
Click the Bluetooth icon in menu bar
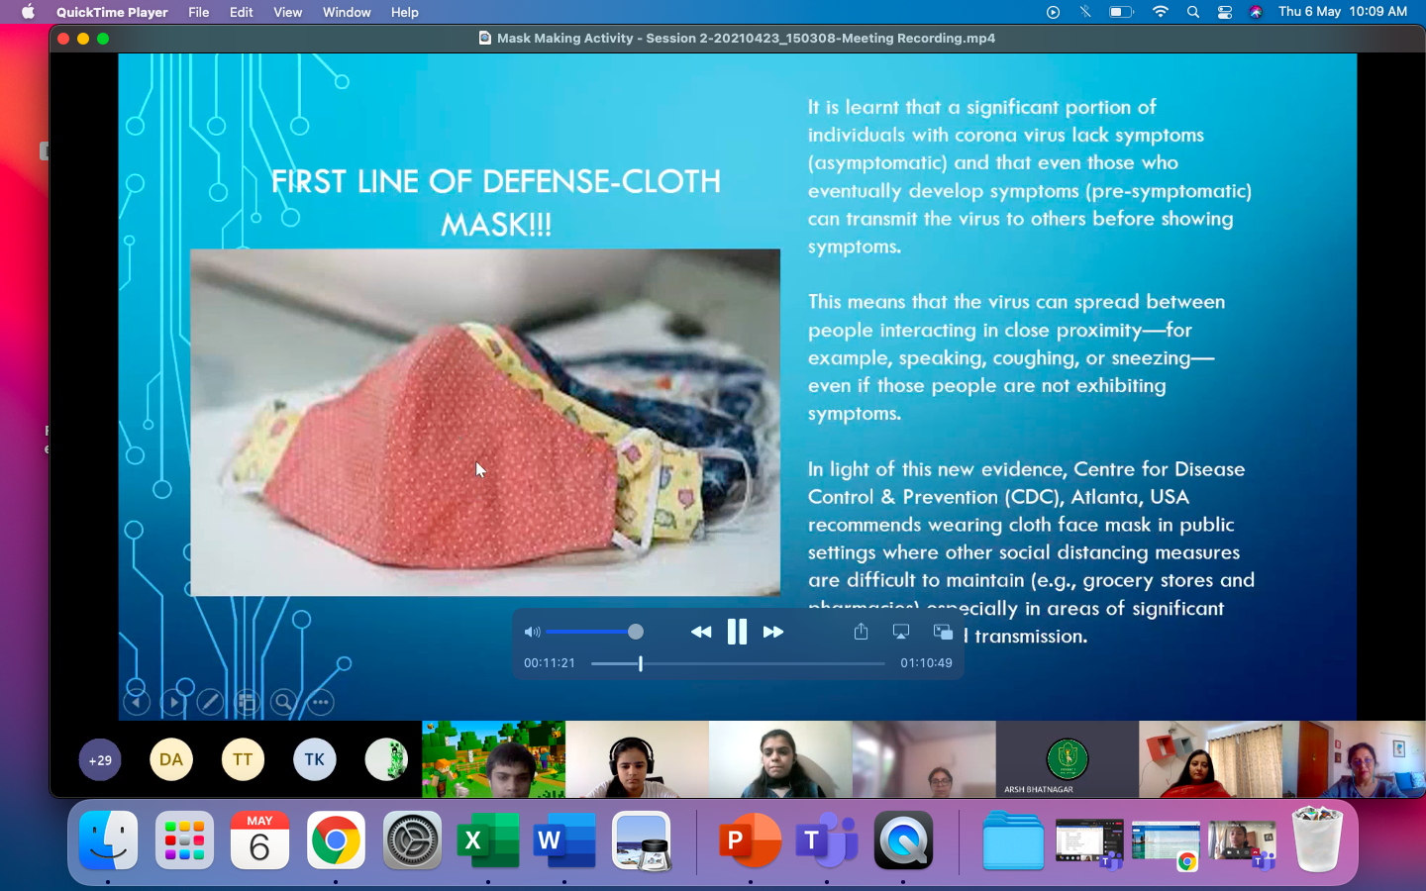1085,12
